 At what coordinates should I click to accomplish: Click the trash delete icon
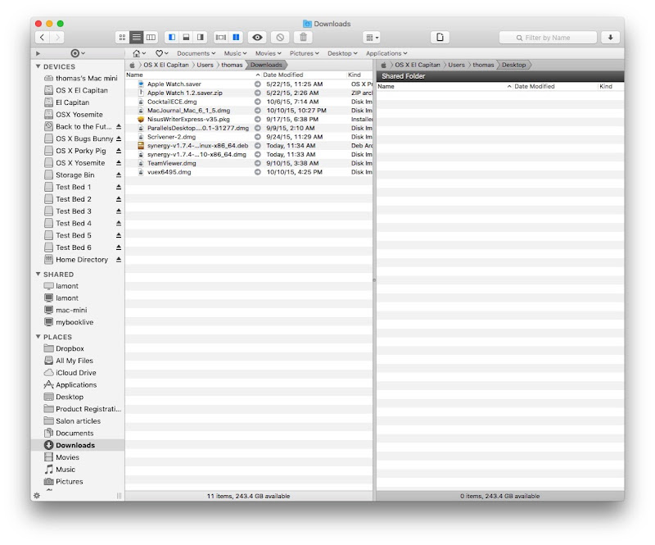click(x=303, y=37)
